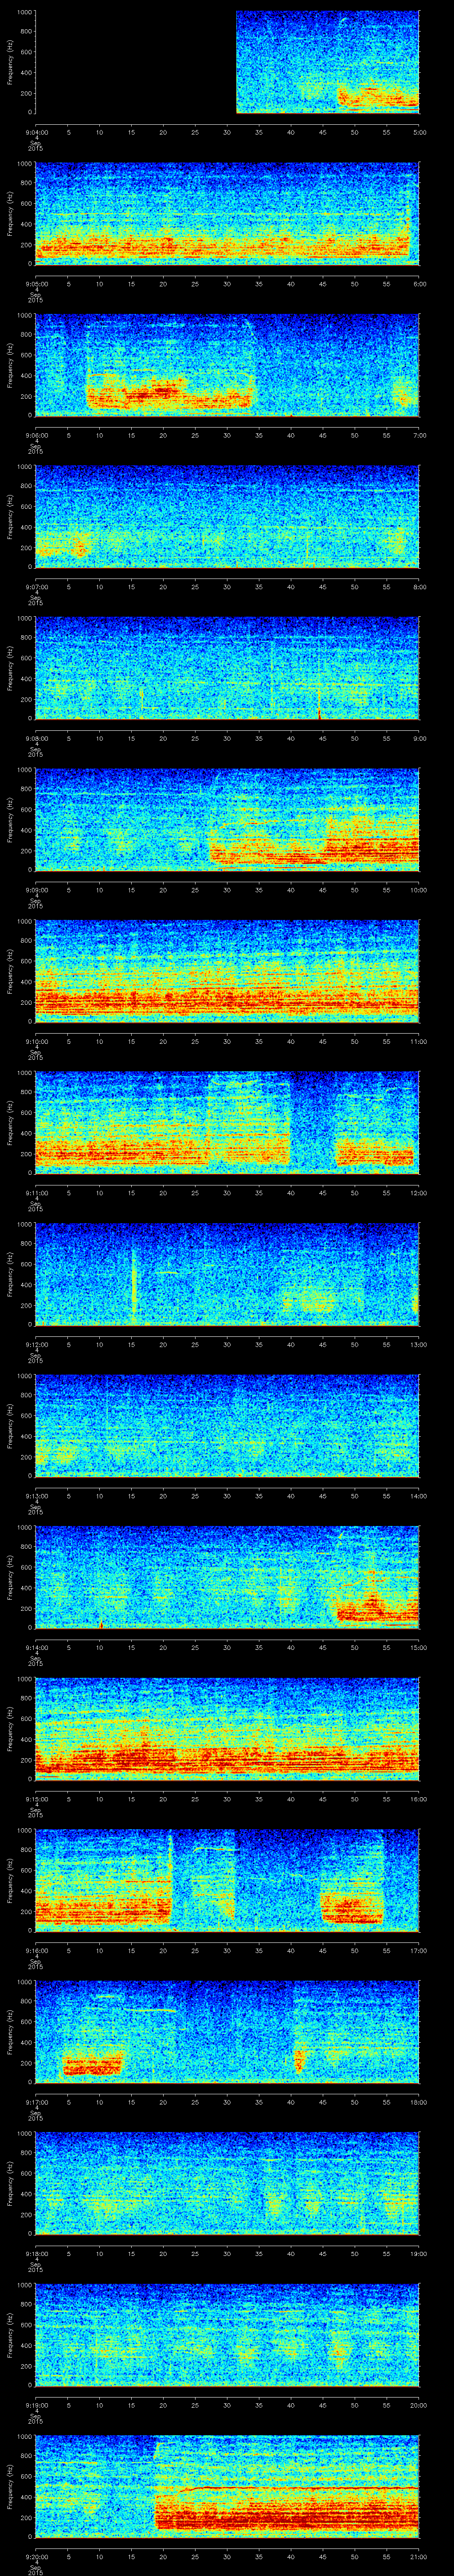The image size is (454, 2576).
Task: Click the 9:11:00 start time label
Action: pyautogui.click(x=36, y=1193)
